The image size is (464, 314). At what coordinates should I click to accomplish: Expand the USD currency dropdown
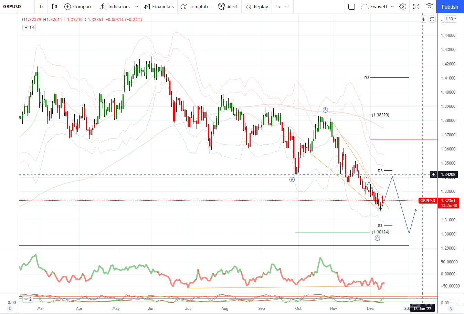pos(451,19)
